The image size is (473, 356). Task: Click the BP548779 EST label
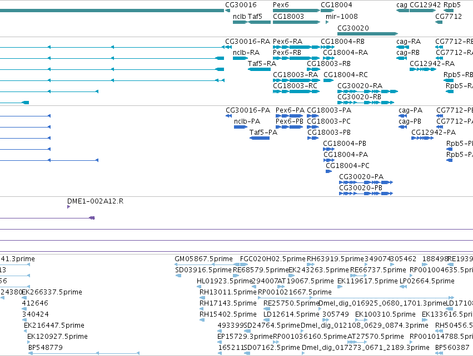coord(46,348)
